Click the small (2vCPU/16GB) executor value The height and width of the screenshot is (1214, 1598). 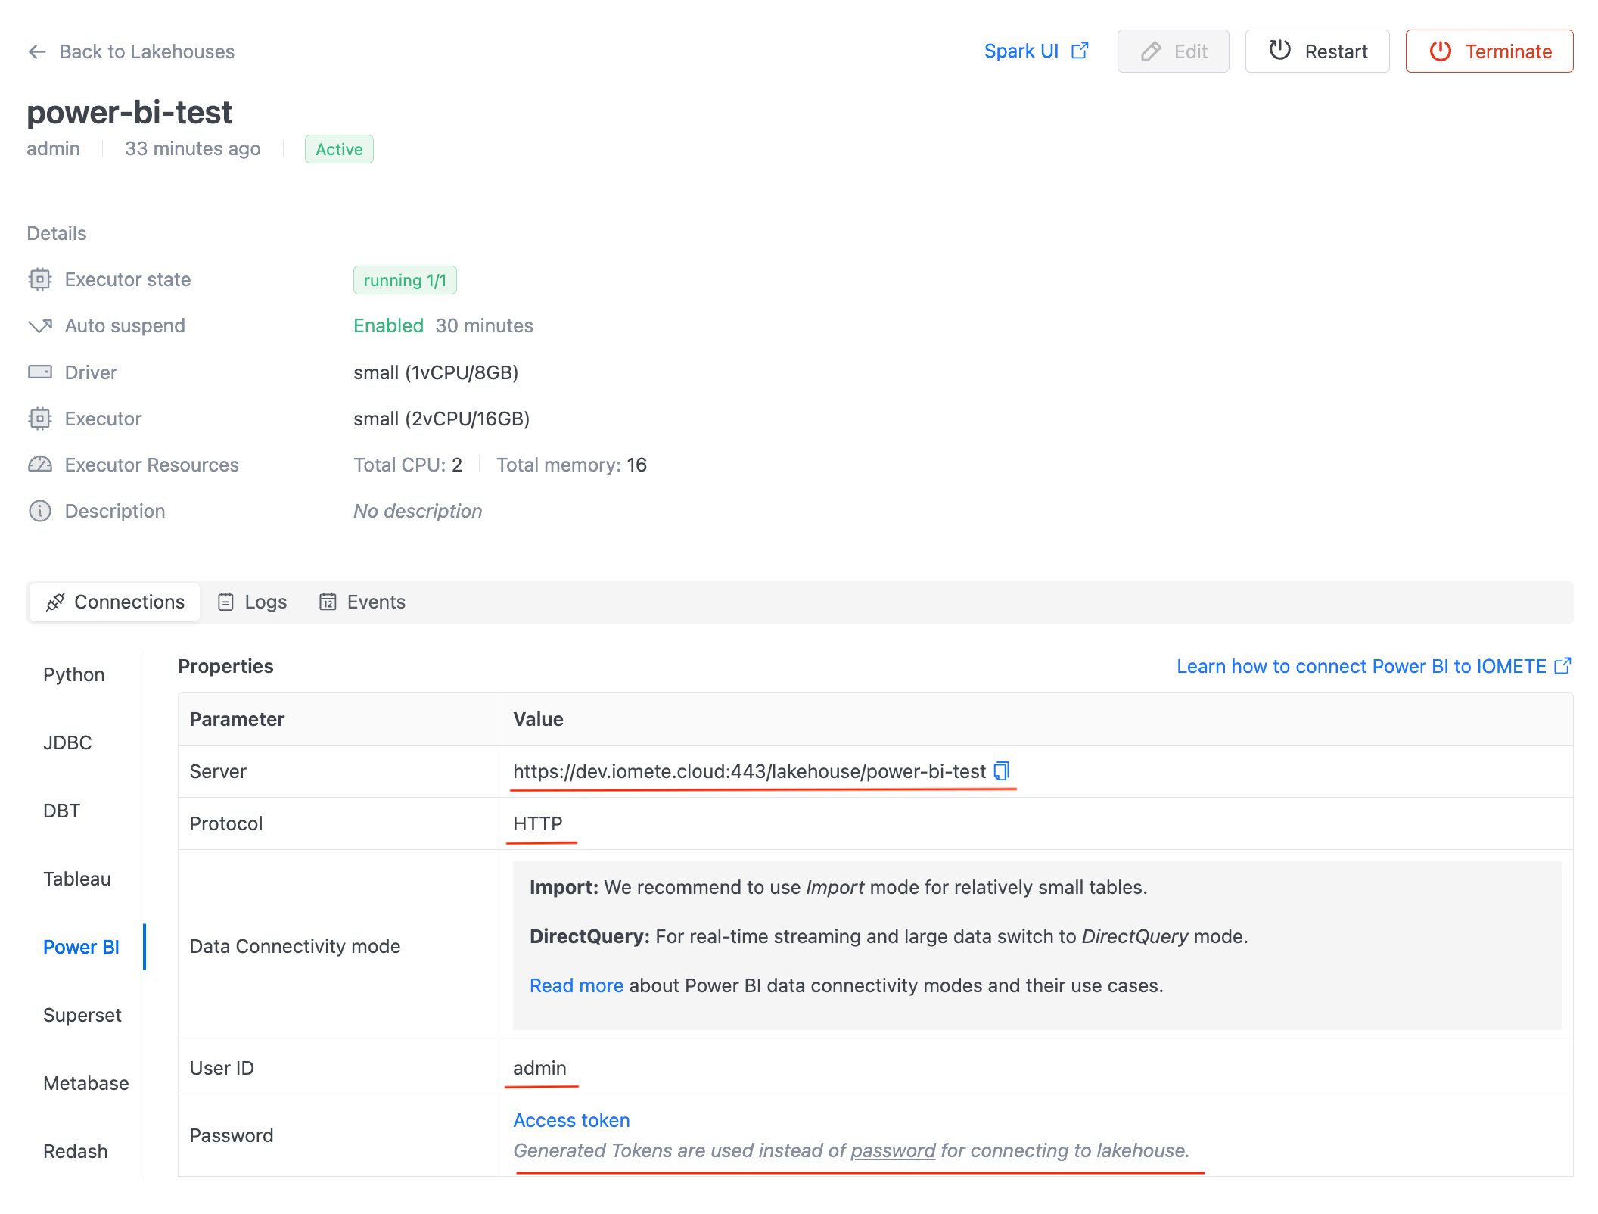(x=441, y=419)
